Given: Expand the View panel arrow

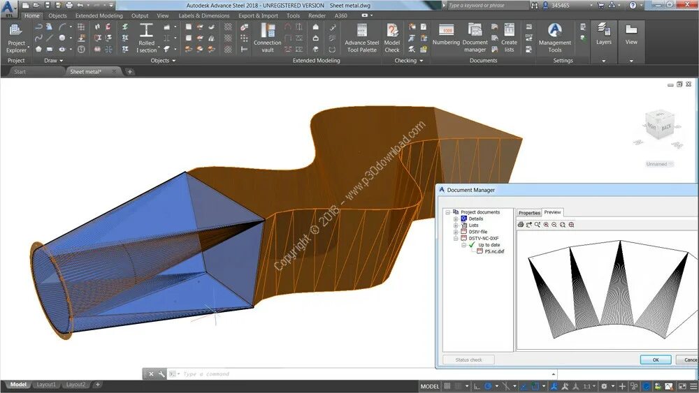Looking at the screenshot, I should point(631,61).
